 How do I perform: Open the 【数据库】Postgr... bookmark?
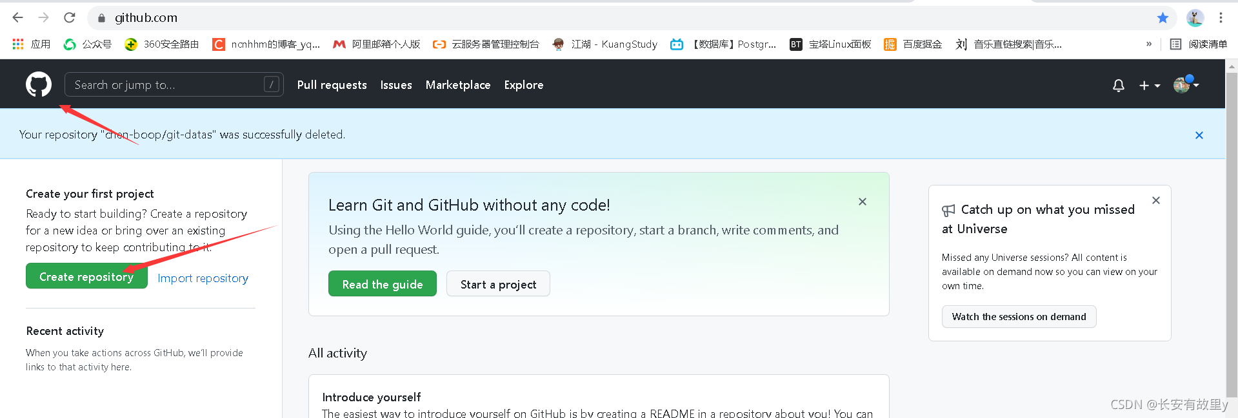723,44
